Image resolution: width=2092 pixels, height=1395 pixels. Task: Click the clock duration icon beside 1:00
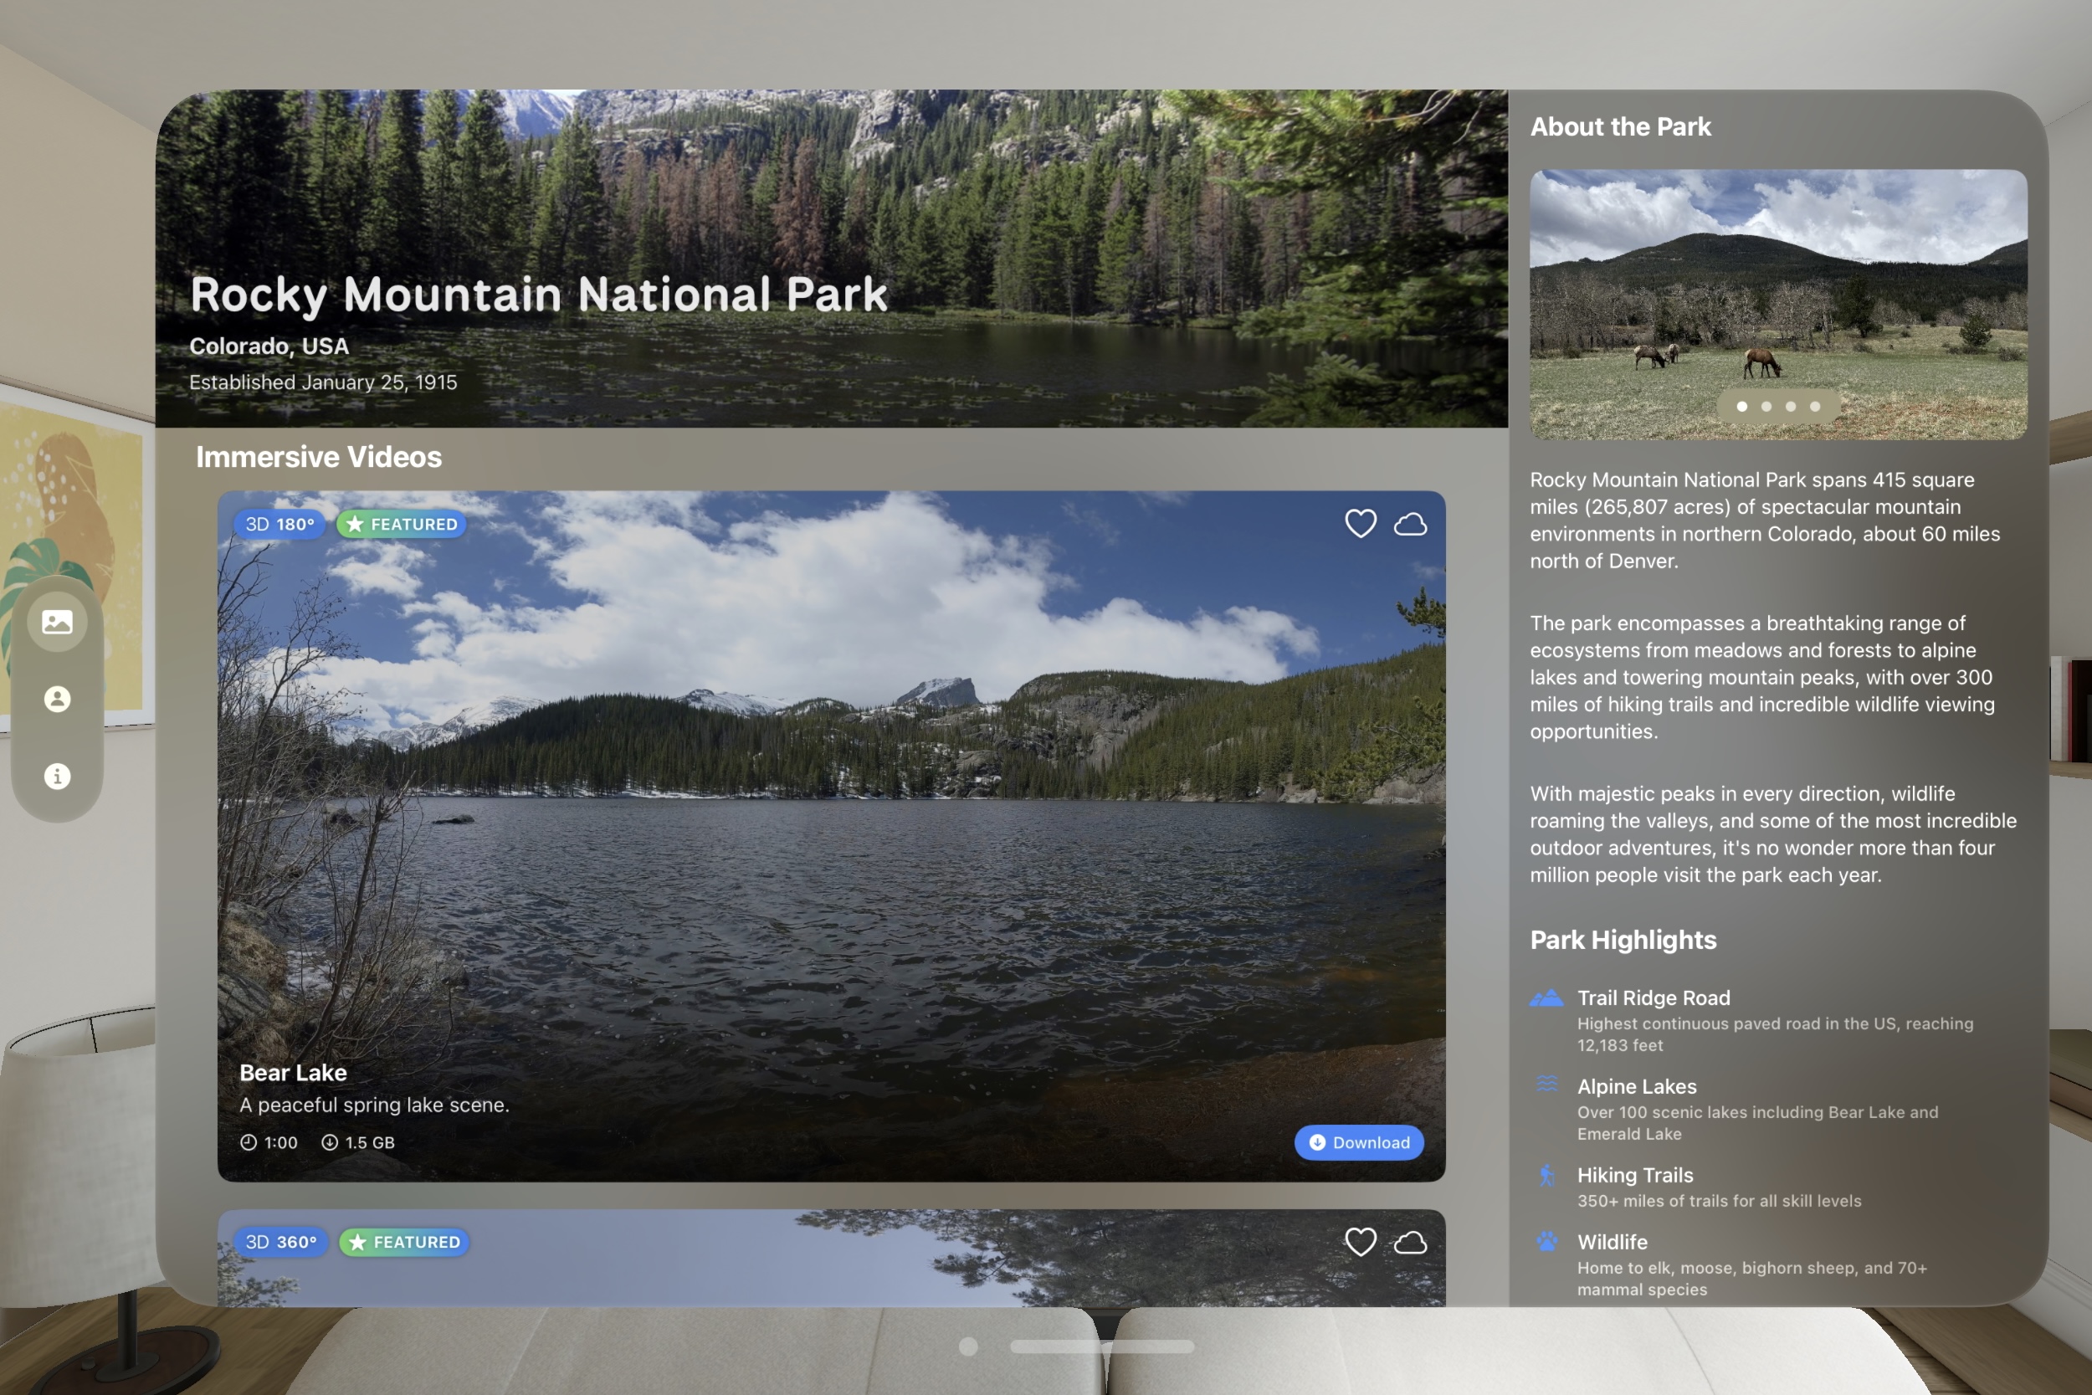[249, 1142]
